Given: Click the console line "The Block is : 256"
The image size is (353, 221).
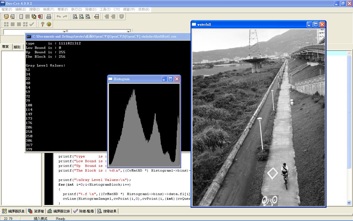Looking at the screenshot, I should [x=46, y=57].
